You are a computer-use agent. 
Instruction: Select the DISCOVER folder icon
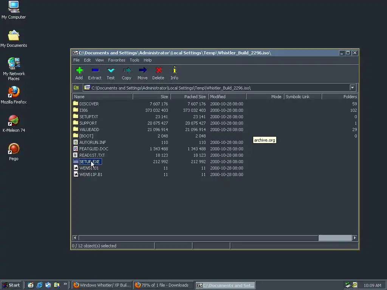76,103
